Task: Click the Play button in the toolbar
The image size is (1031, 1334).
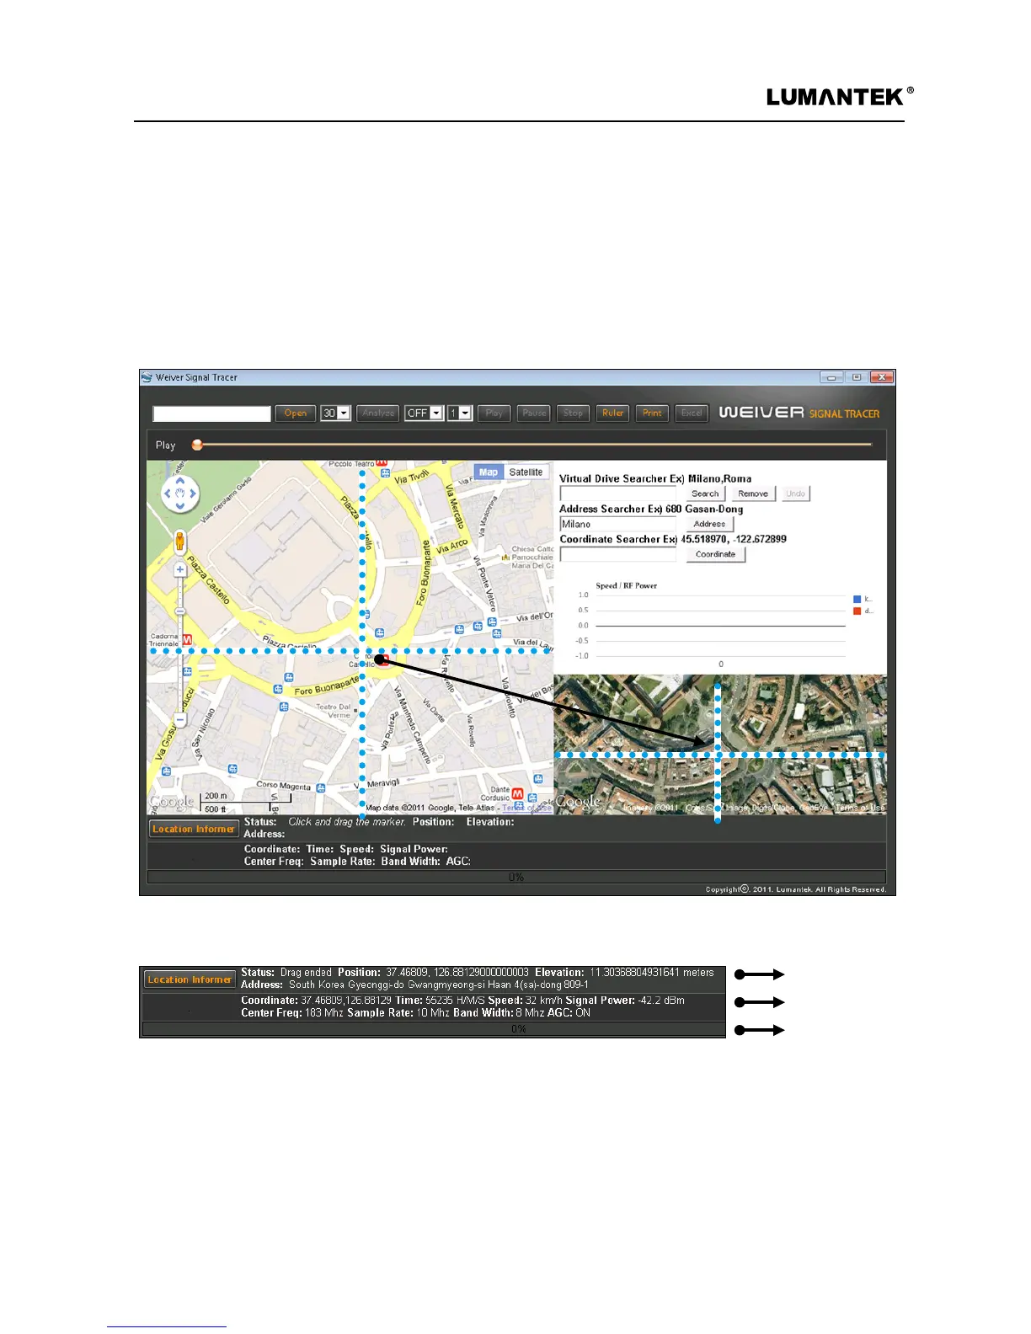Action: click(494, 414)
